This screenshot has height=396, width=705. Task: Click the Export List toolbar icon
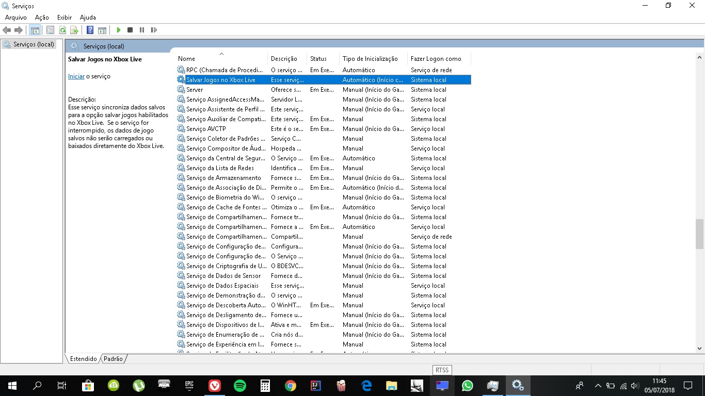point(74,30)
